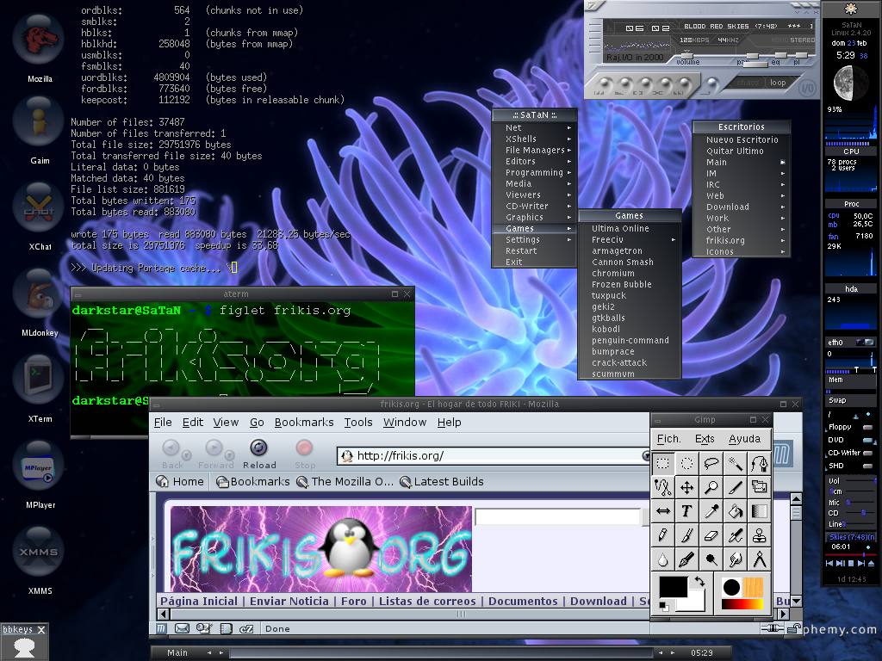Open the XChat desktop icon
Image resolution: width=882 pixels, height=661 pixels.
pos(38,208)
